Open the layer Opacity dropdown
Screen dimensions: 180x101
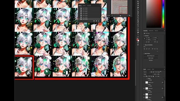point(161,74)
